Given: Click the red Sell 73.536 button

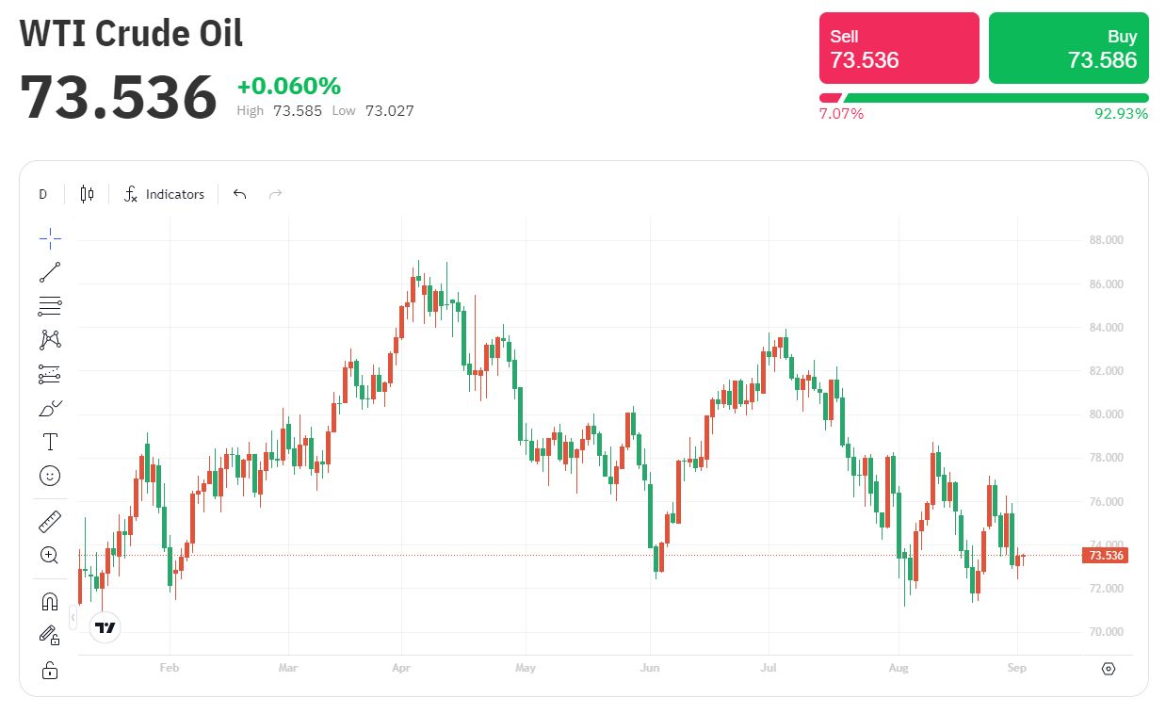Looking at the screenshot, I should click(899, 48).
